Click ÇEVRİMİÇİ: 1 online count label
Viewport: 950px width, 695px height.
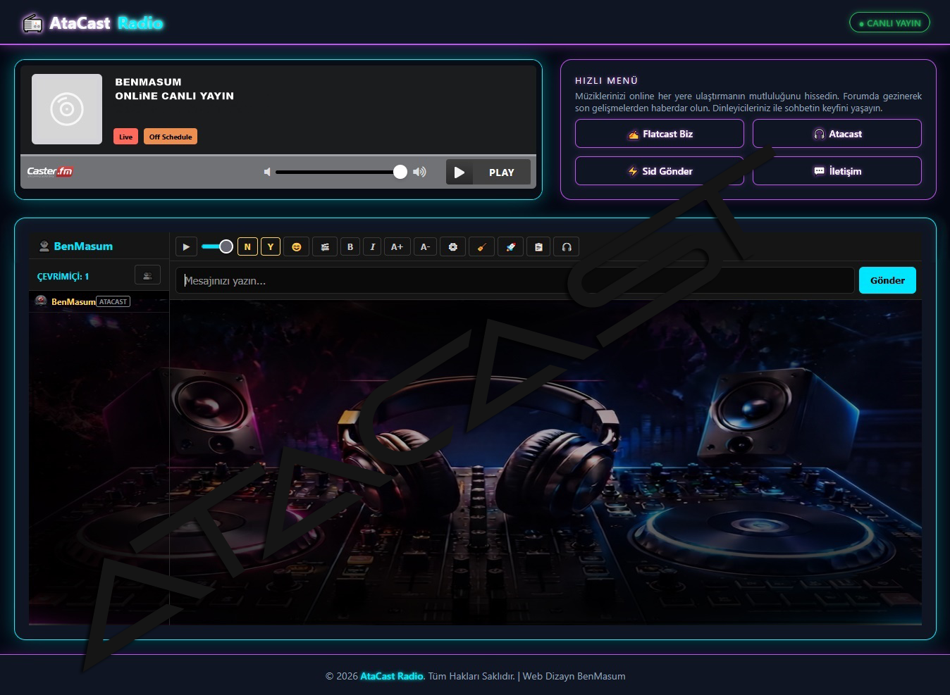63,277
